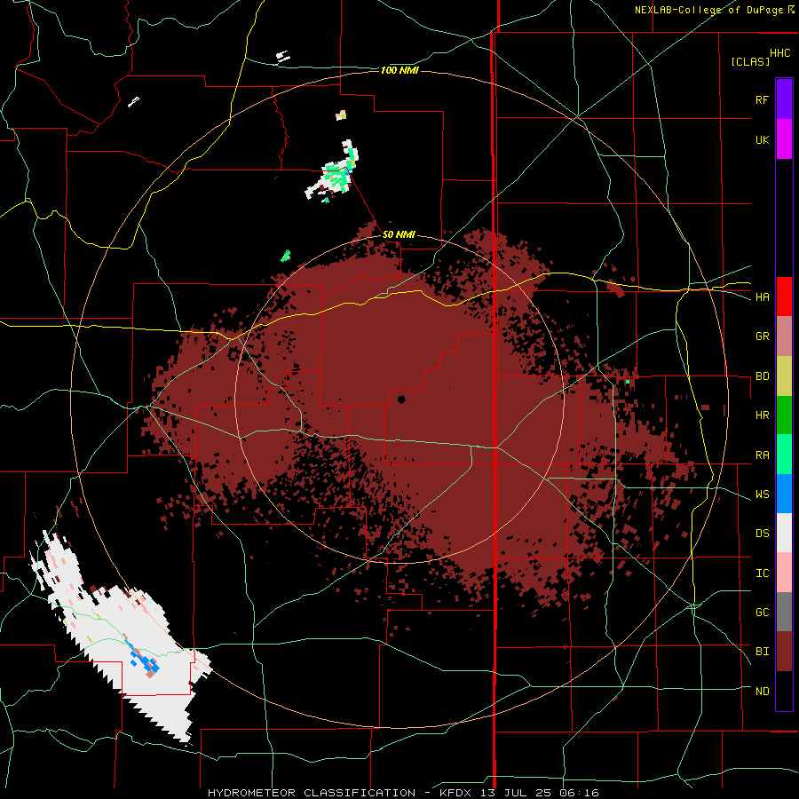Image resolution: width=799 pixels, height=799 pixels.
Task: Click the ND legend label
Action: 762,692
